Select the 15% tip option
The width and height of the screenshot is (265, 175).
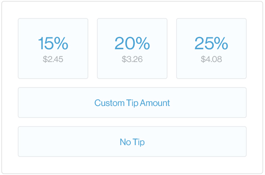(x=53, y=48)
